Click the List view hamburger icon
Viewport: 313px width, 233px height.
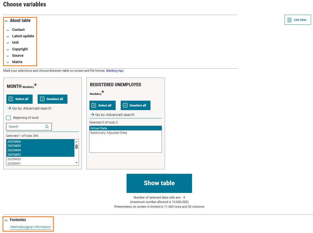(x=289, y=20)
